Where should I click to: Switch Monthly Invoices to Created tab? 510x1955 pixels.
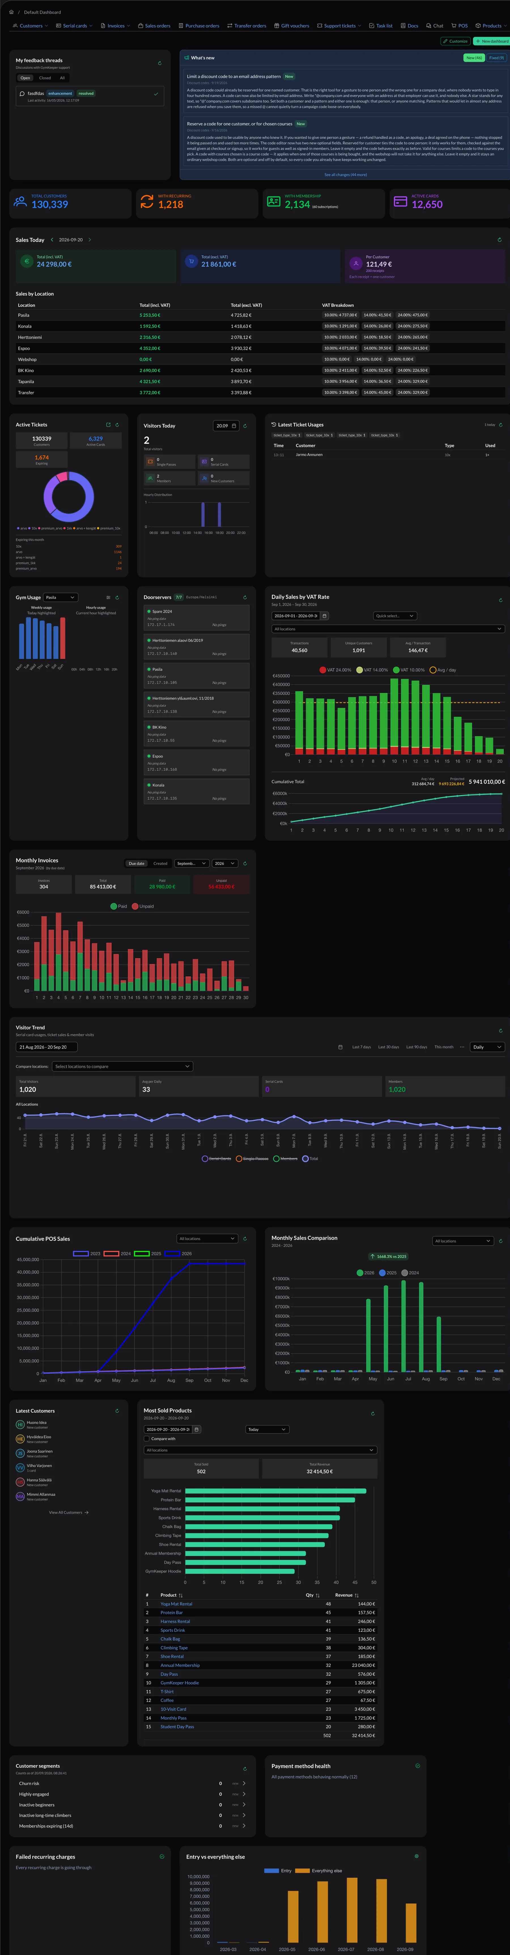[x=161, y=864]
